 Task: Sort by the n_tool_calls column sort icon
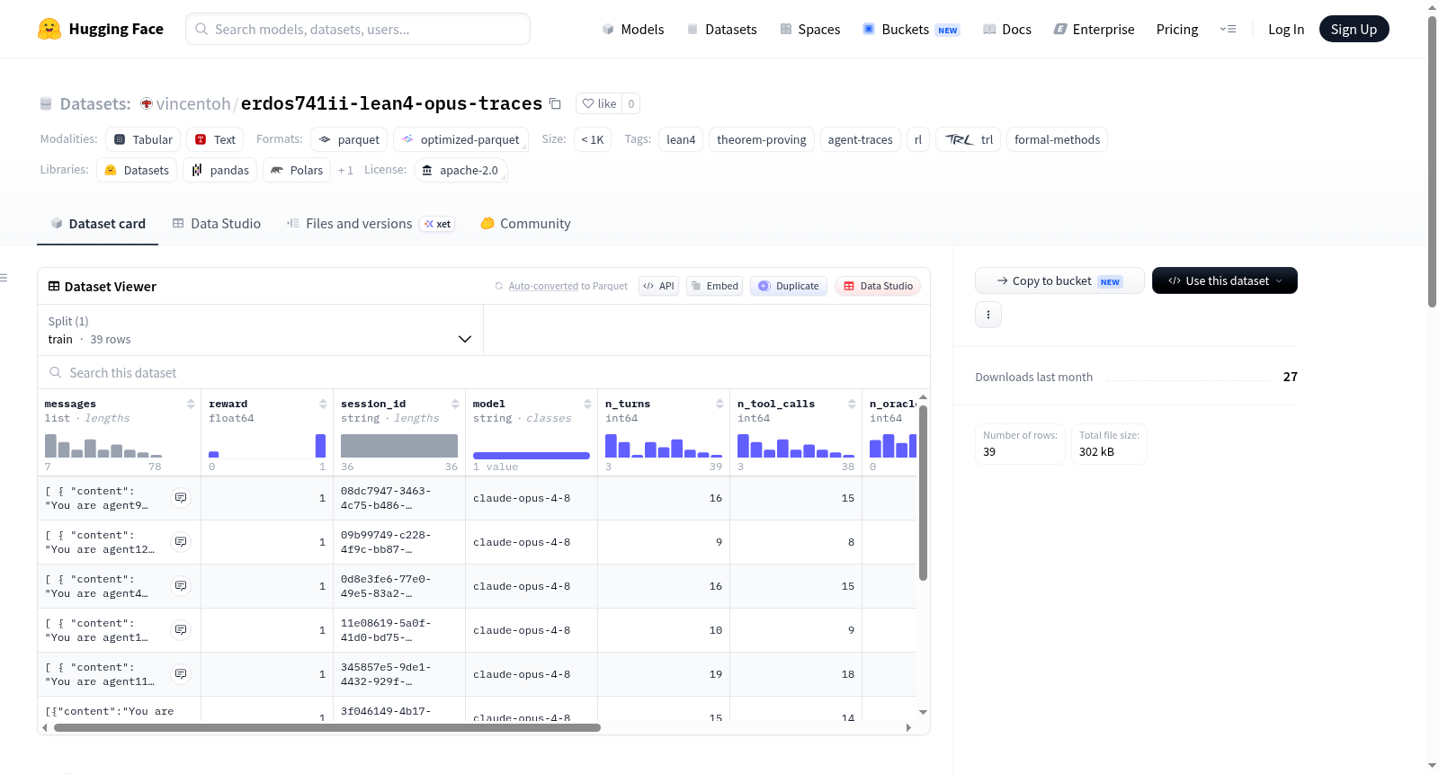[x=852, y=404]
